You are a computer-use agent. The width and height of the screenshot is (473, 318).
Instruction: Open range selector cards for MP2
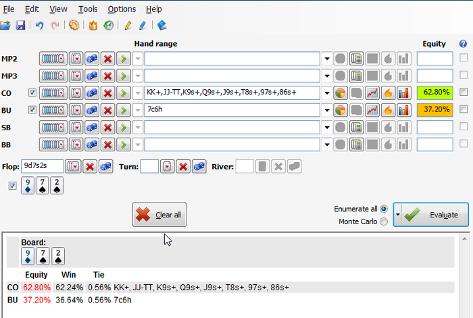click(x=53, y=59)
